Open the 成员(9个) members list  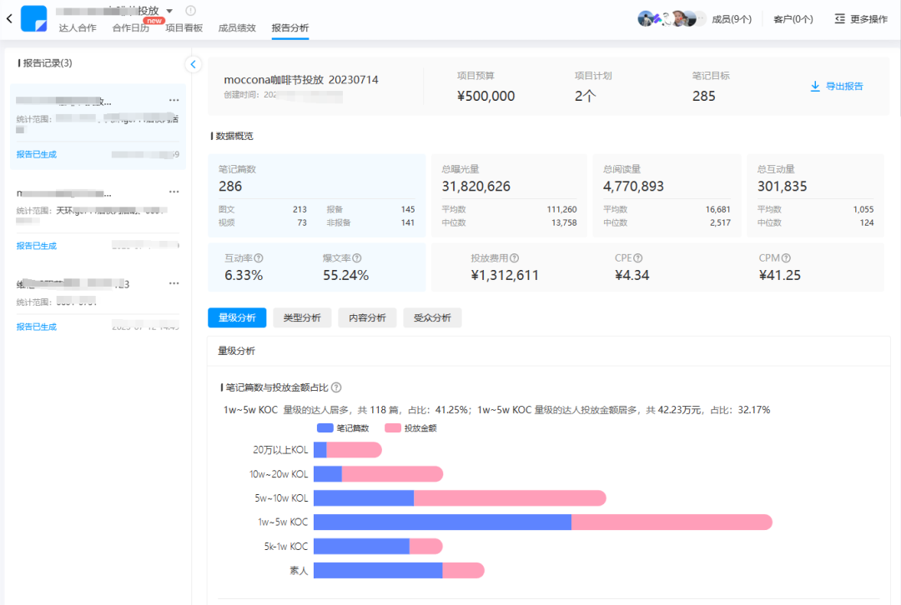click(732, 19)
